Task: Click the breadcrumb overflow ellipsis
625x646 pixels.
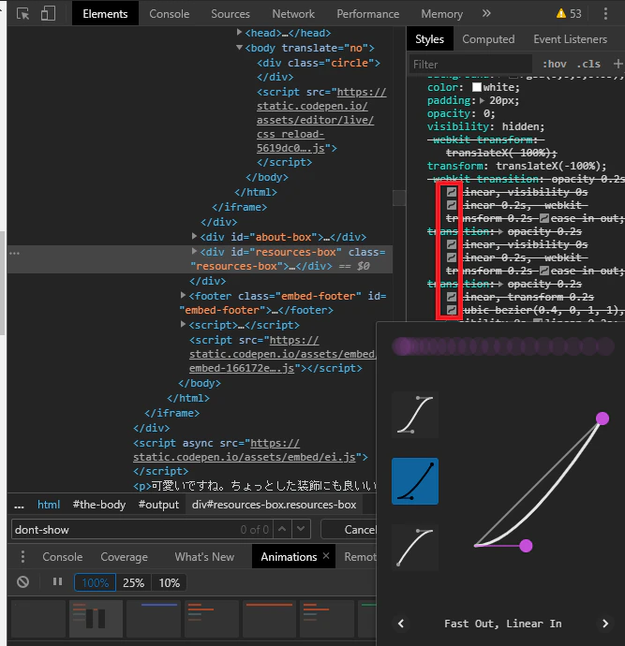Action: [x=19, y=506]
